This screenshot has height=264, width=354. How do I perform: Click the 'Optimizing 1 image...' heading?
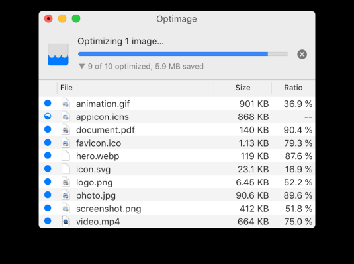[121, 41]
